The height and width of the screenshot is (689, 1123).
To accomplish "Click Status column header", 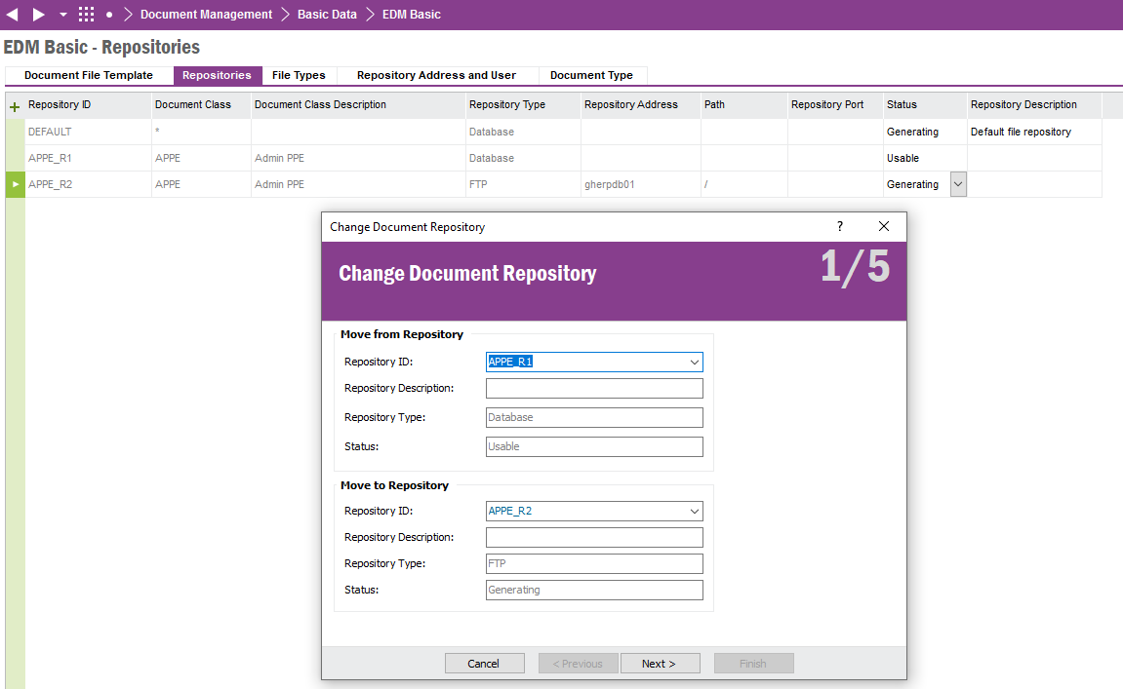I will pyautogui.click(x=925, y=104).
